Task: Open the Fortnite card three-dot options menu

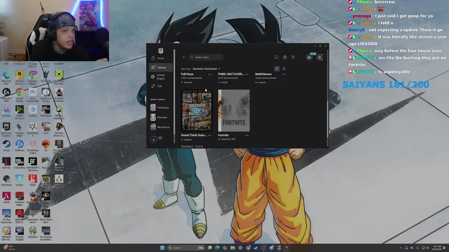Action: tap(247, 135)
